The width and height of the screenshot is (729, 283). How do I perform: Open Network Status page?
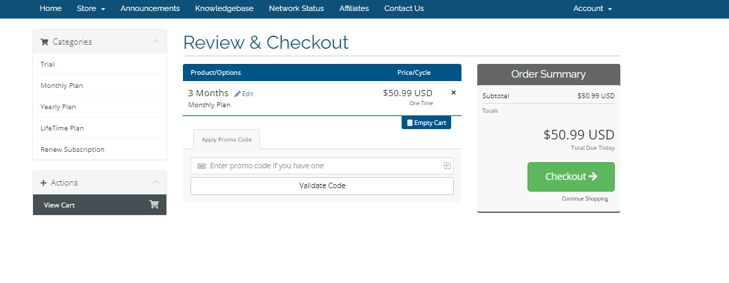point(296,8)
